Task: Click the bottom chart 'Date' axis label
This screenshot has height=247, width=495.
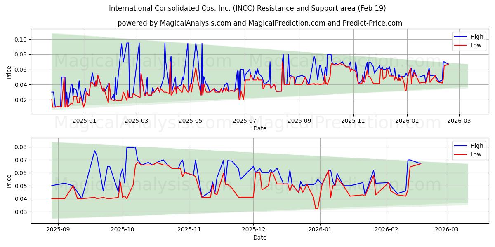Action: (x=260, y=238)
